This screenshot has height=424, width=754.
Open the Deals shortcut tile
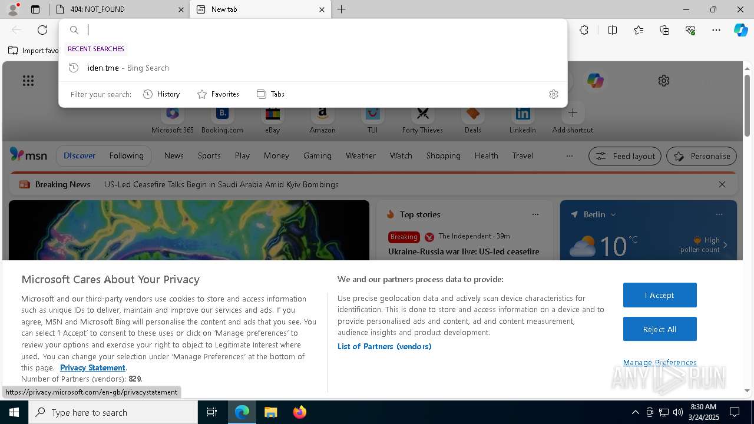(x=472, y=120)
